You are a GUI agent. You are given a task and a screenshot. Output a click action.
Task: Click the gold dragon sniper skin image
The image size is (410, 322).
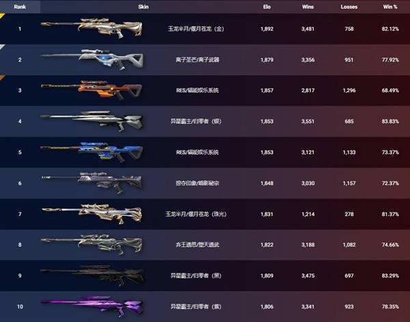pos(92,28)
